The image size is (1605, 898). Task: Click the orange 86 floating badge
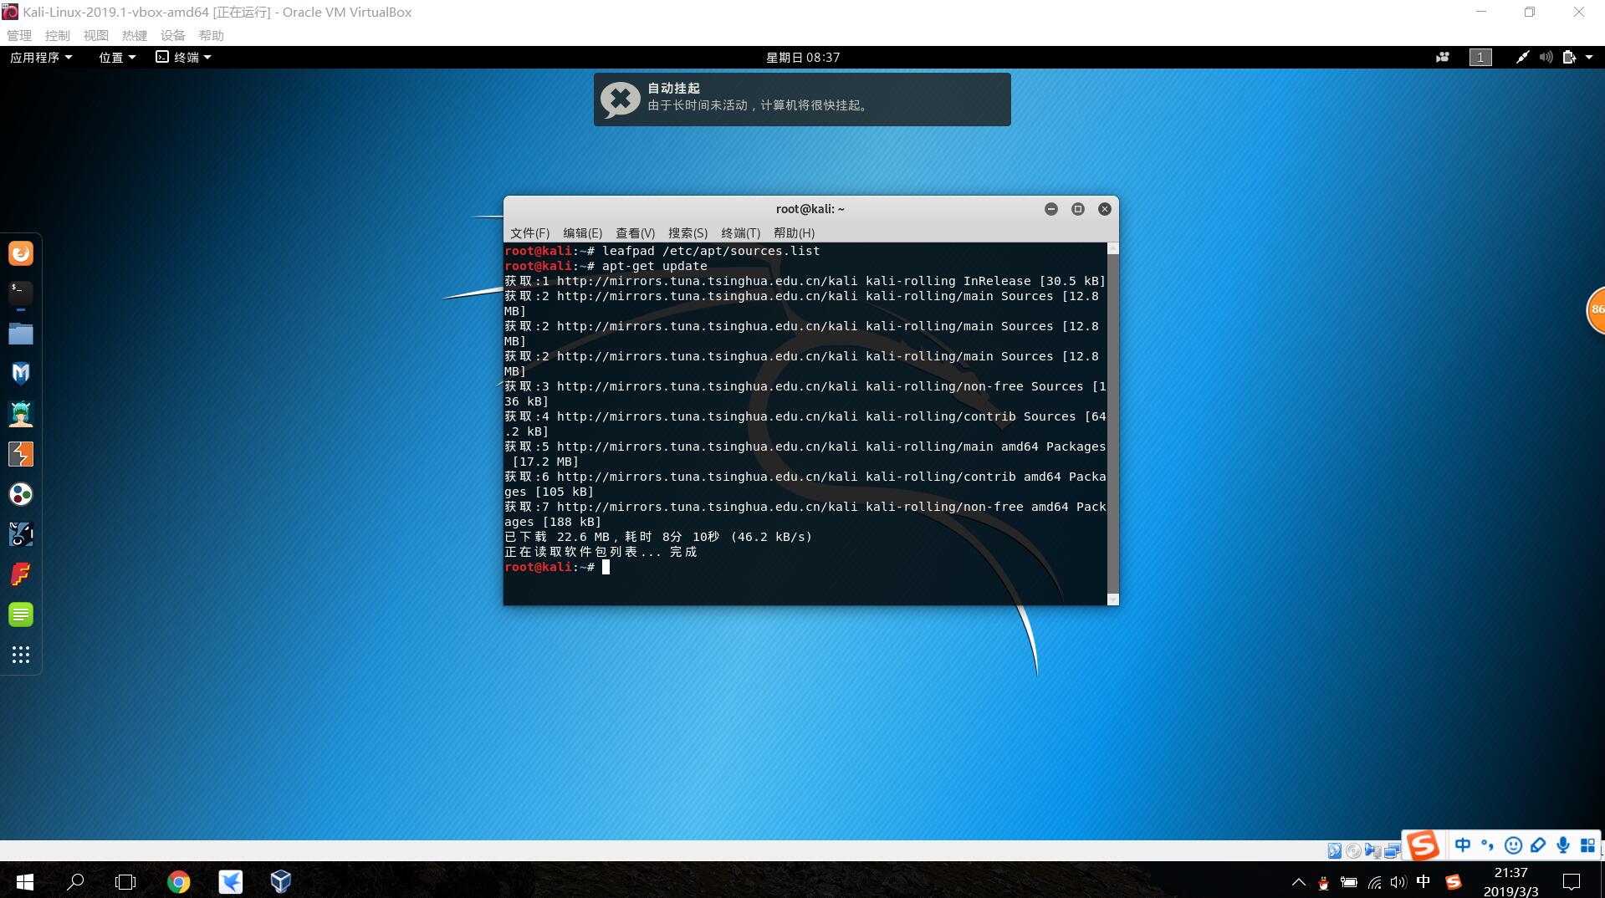coord(1596,309)
